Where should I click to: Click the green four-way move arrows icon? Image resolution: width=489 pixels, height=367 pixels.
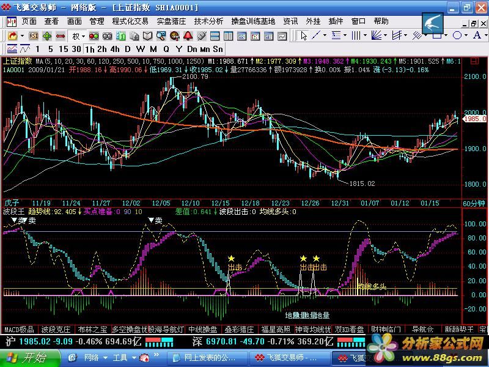point(47,36)
